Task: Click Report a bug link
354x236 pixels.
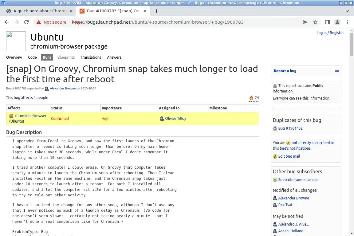Action: 285,71
